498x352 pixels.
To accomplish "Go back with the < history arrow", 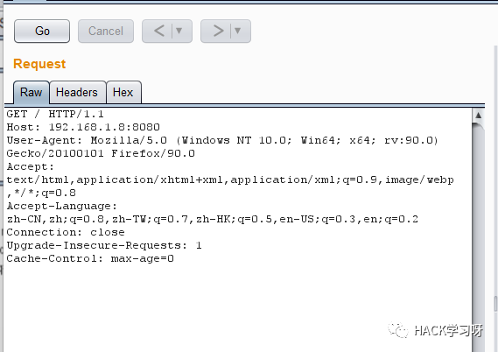I will (158, 32).
